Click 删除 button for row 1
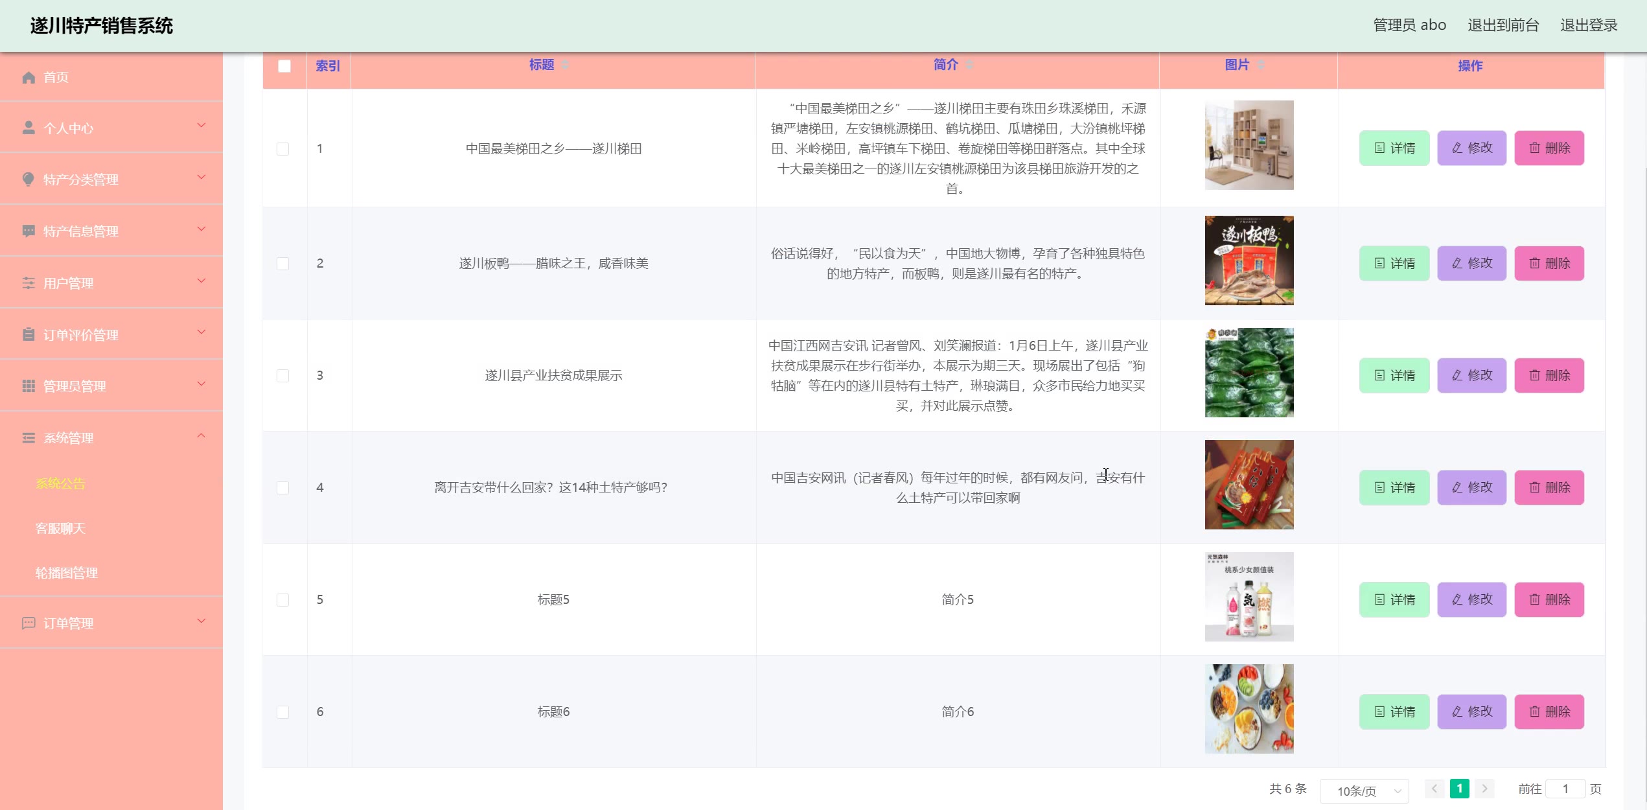 pyautogui.click(x=1549, y=148)
